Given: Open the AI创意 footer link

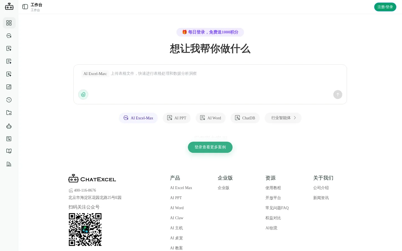Looking at the screenshot, I should click(271, 228).
